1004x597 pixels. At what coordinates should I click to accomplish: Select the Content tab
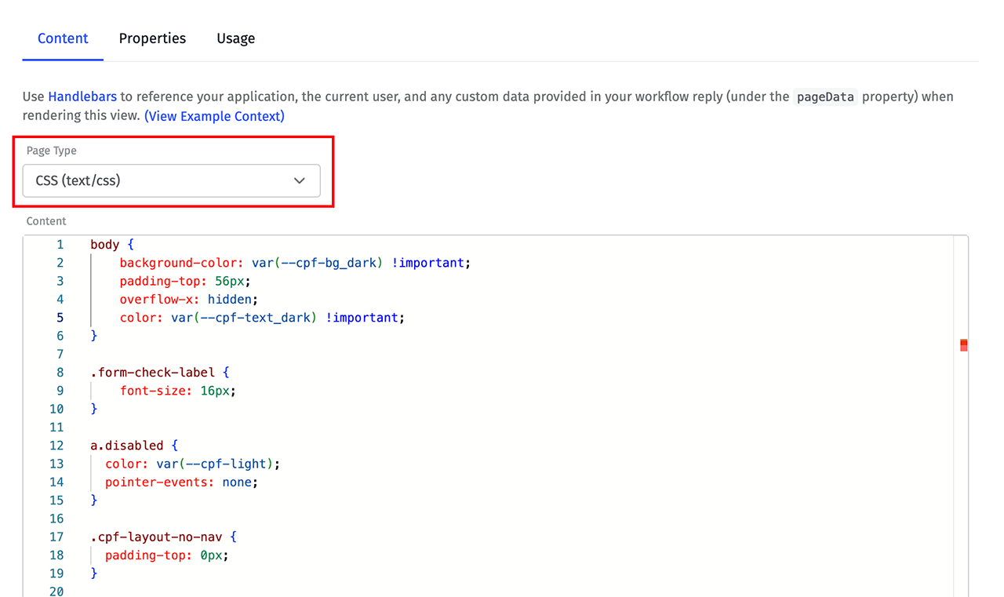pos(63,38)
